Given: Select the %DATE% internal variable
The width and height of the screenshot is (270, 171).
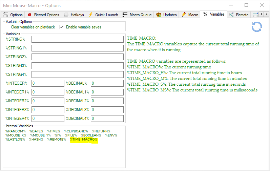Looking at the screenshot, I should coord(36,131).
